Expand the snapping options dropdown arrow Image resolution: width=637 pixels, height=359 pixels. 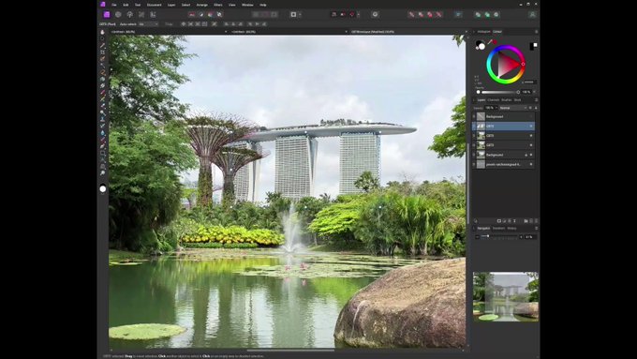click(x=358, y=14)
